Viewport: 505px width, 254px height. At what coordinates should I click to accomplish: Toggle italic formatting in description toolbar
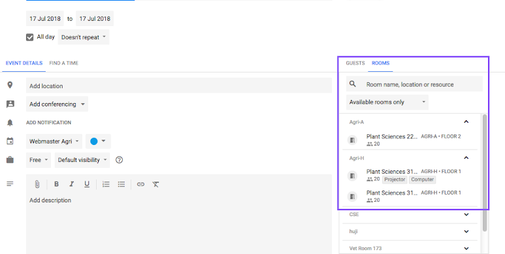pyautogui.click(x=71, y=184)
